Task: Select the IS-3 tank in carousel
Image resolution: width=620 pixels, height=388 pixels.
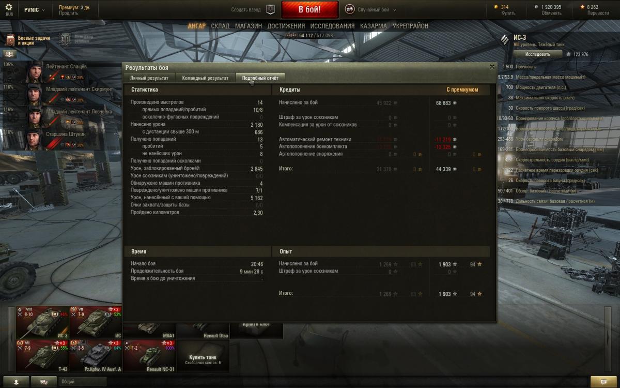Action: coord(42,322)
